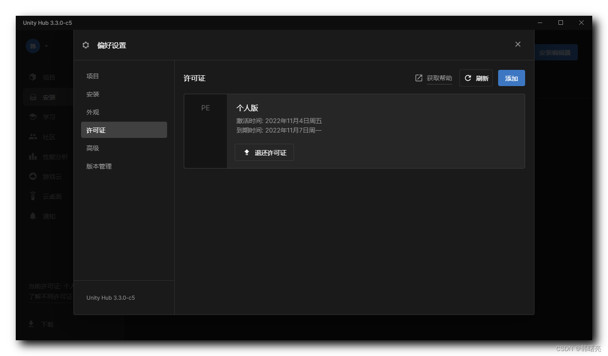Click the 激活时间 date line
The image size is (608, 356).
[x=279, y=121]
